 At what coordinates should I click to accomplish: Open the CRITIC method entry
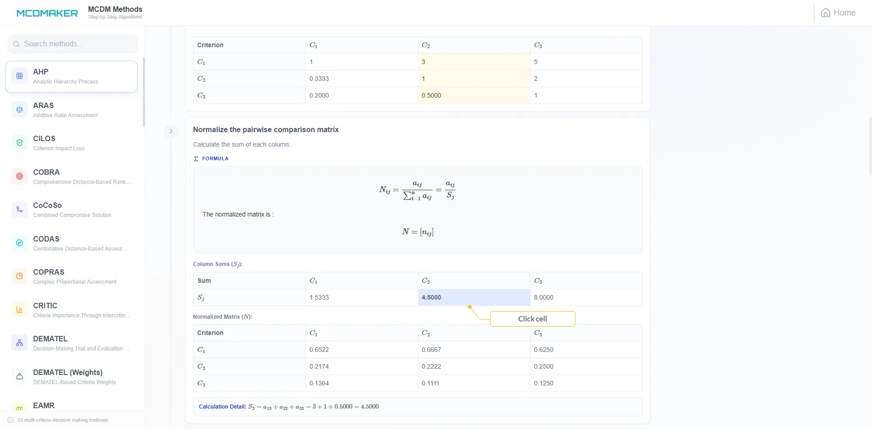(x=72, y=310)
